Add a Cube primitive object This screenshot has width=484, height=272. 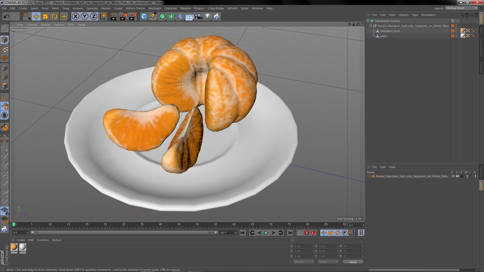[144, 17]
